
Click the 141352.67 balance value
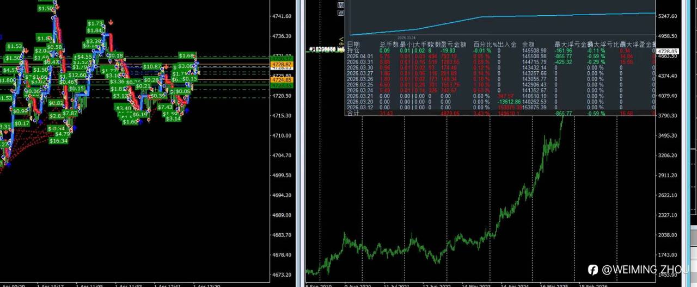pos(534,90)
